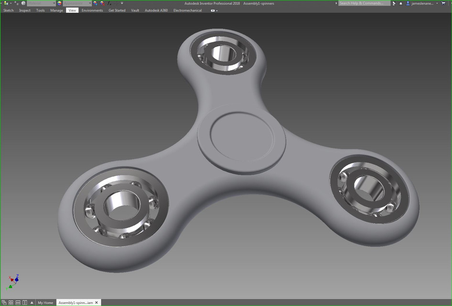Open the Appearance dropdown list
Viewport: 452px width, 306px height.
89,3
